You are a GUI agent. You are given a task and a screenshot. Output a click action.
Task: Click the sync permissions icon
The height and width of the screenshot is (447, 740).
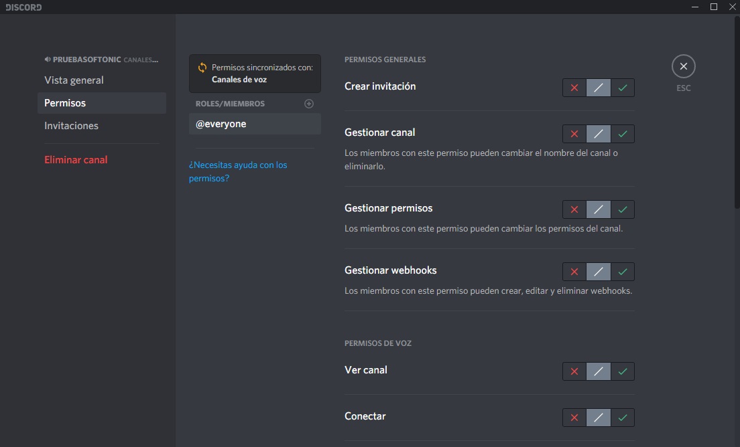coord(202,68)
